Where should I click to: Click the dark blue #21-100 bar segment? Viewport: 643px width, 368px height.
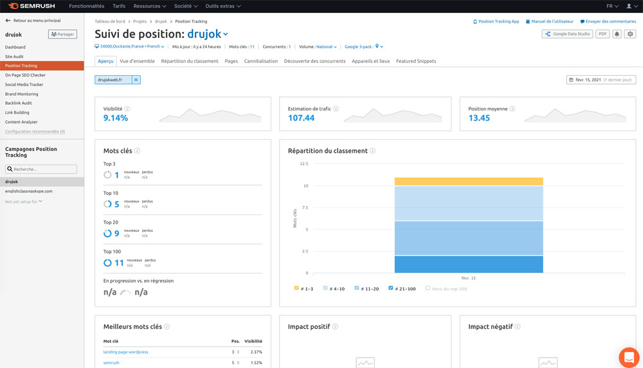click(x=469, y=265)
